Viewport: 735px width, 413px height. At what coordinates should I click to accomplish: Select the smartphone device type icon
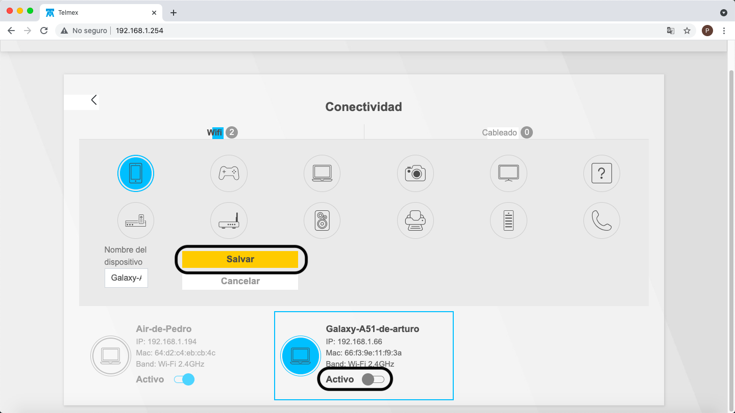136,173
